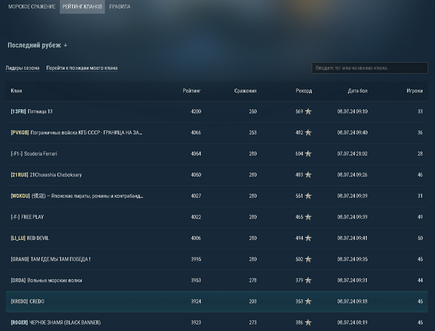The image size is (435, 331).
Task: Select the Рейтинг кланов tab
Action: (x=82, y=7)
